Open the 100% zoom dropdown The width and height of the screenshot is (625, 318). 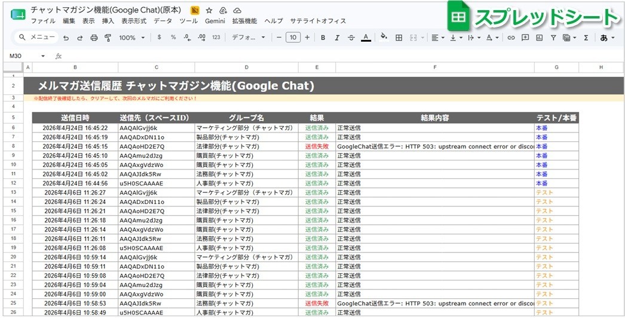point(132,38)
